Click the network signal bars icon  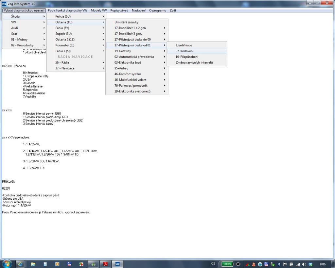(x=298, y=264)
